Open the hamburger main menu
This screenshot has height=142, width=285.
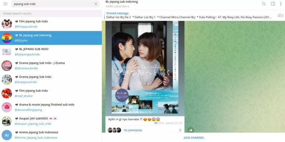point(6,4)
